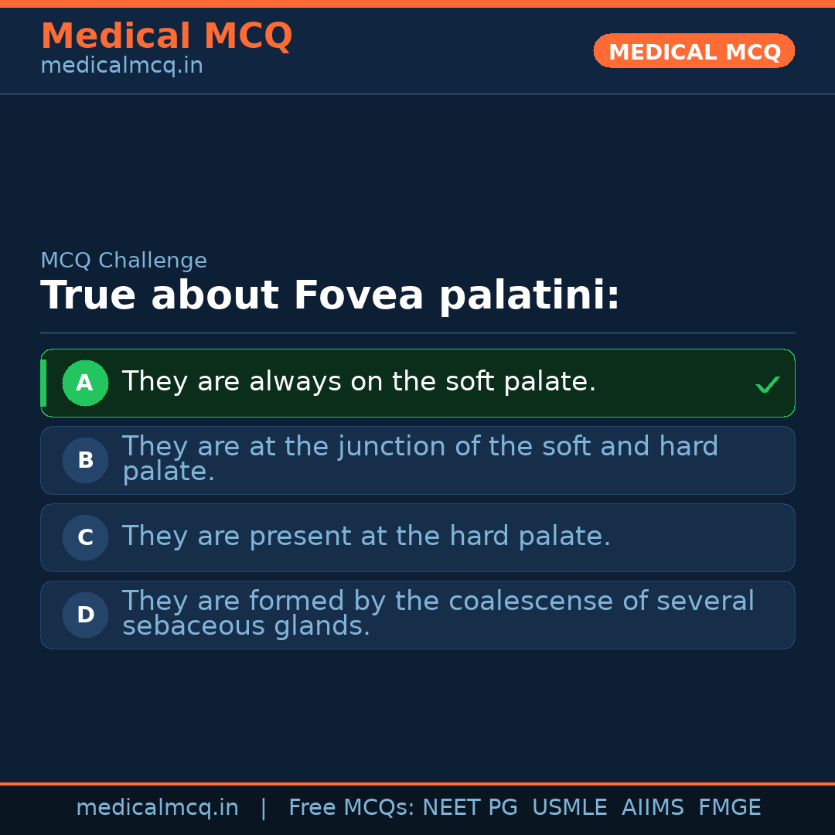Select answer text 'coalescense of several sebaceous glands'
Image resolution: width=835 pixels, height=835 pixels.
tap(438, 613)
